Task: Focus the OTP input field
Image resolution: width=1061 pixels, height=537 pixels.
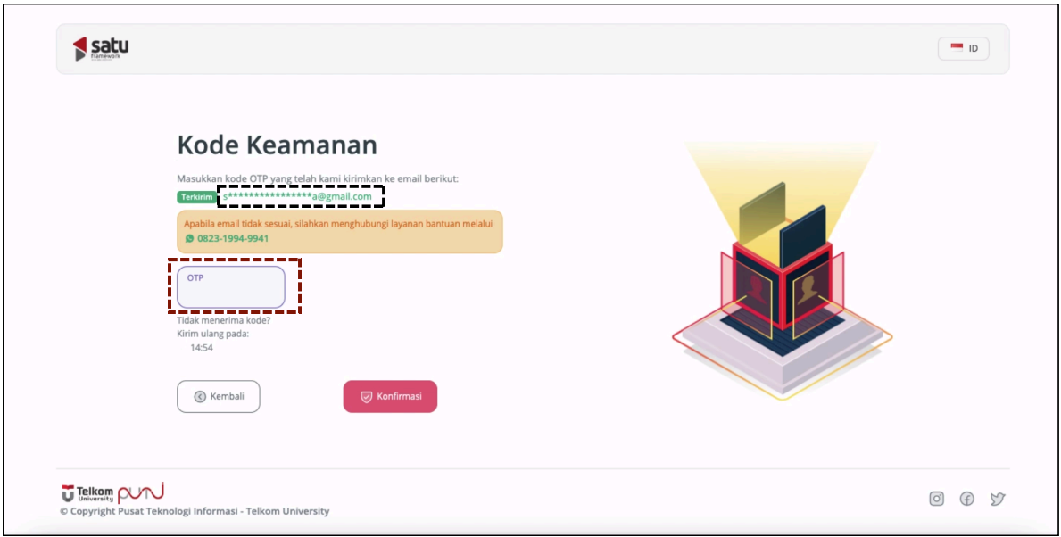Action: point(231,287)
